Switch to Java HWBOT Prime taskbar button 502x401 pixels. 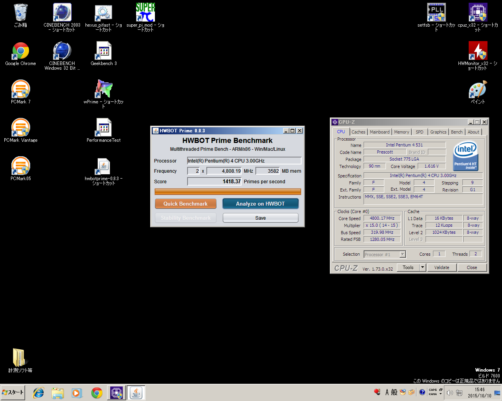(136, 393)
